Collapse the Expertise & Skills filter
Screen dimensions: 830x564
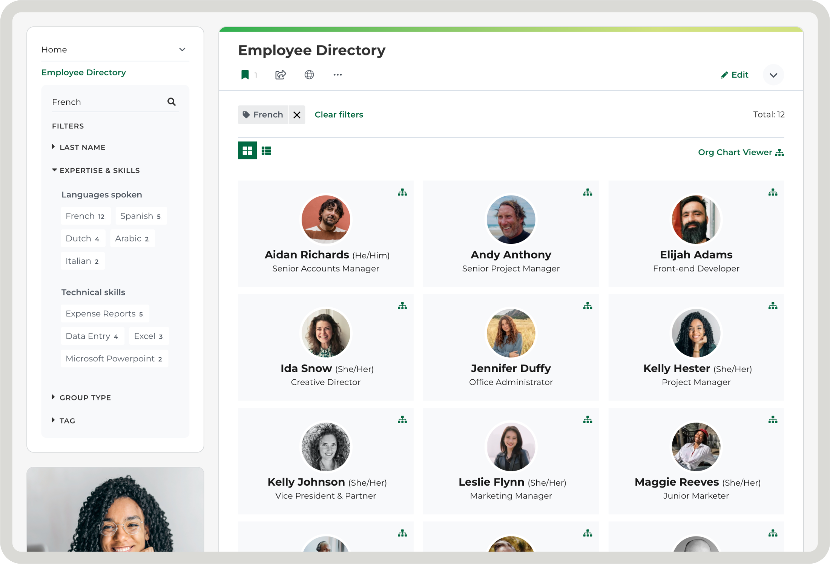click(x=96, y=170)
